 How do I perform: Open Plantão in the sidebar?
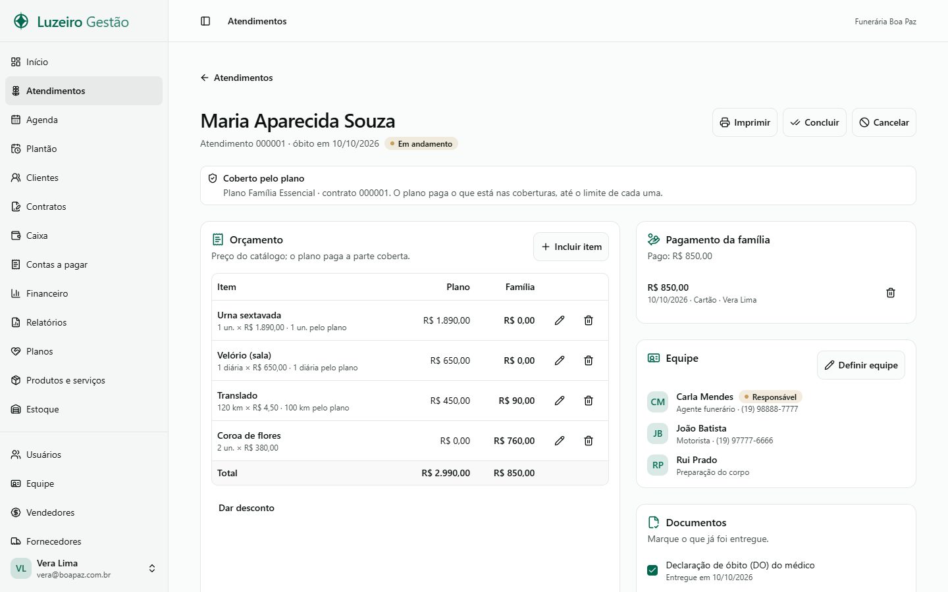coord(84,149)
